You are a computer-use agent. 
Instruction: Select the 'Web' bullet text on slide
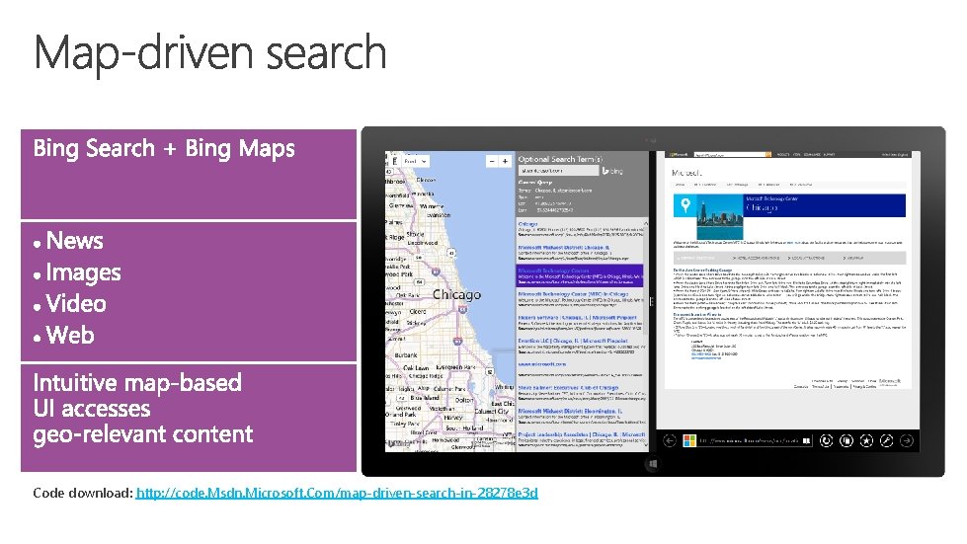click(x=70, y=335)
